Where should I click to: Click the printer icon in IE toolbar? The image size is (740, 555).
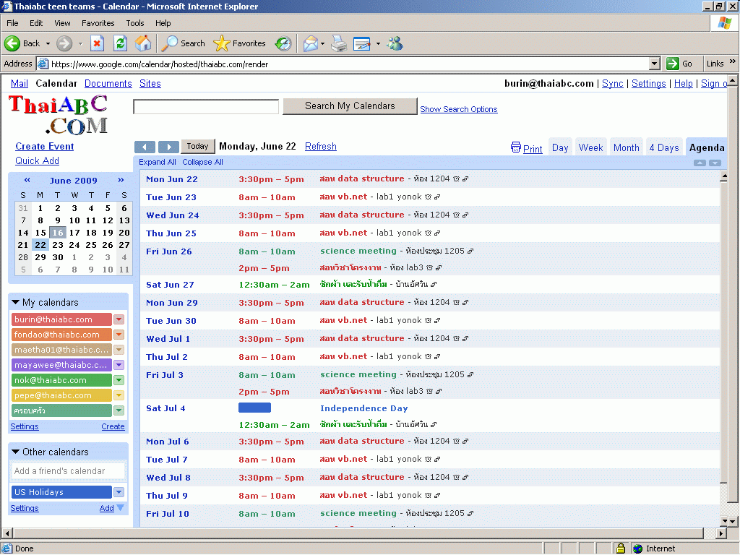click(x=339, y=43)
